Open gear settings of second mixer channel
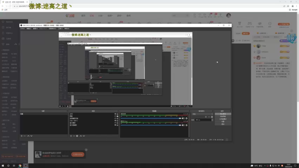Screen dimensions: 299x168 point(187,125)
